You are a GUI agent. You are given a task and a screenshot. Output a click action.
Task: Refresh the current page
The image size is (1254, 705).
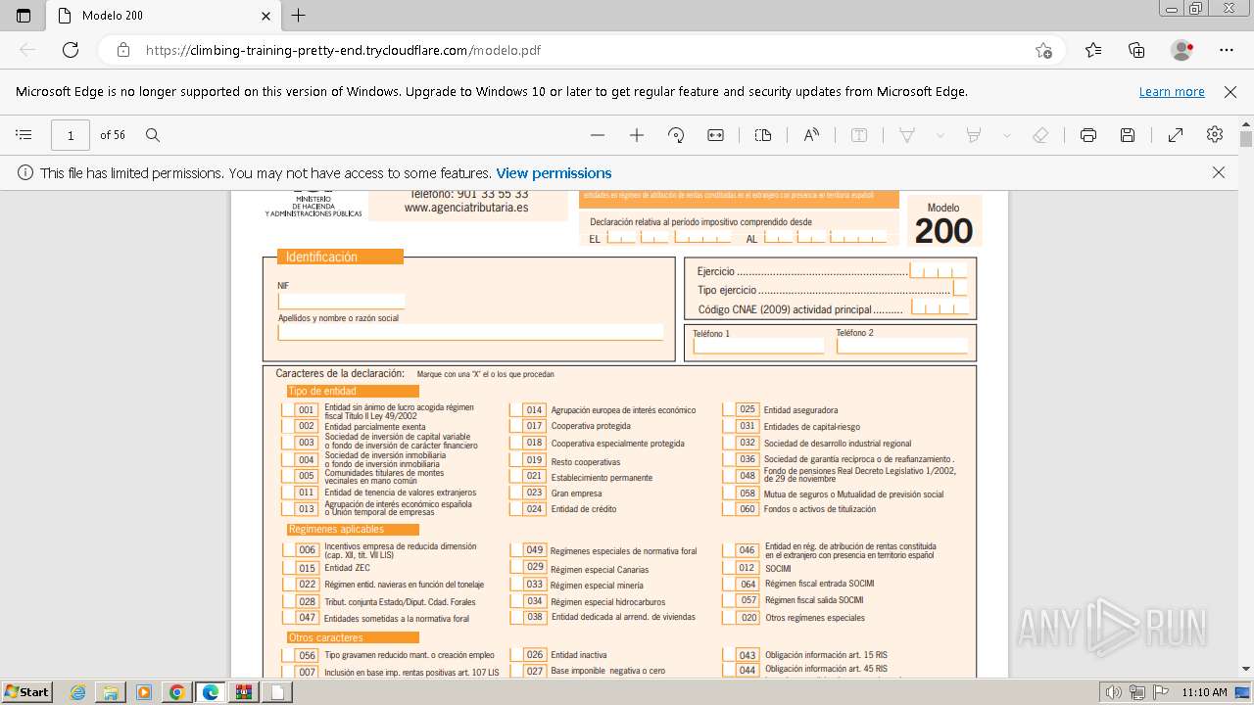71,50
